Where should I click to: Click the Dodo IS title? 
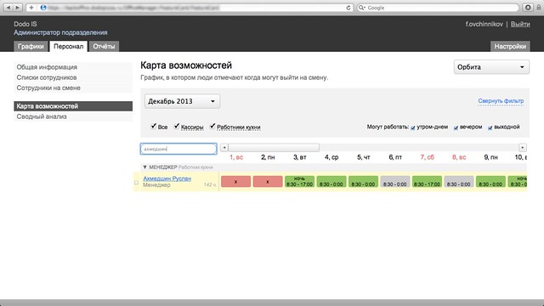tap(25, 24)
